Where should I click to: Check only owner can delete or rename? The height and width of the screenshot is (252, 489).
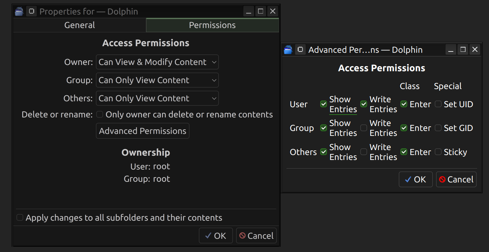coord(100,114)
